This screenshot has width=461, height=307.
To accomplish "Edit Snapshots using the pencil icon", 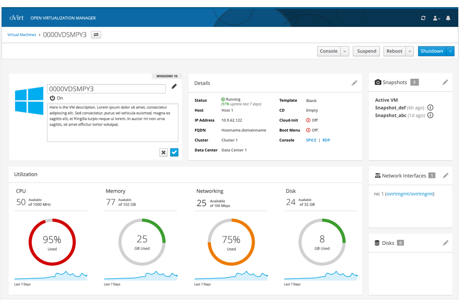I will [445, 82].
